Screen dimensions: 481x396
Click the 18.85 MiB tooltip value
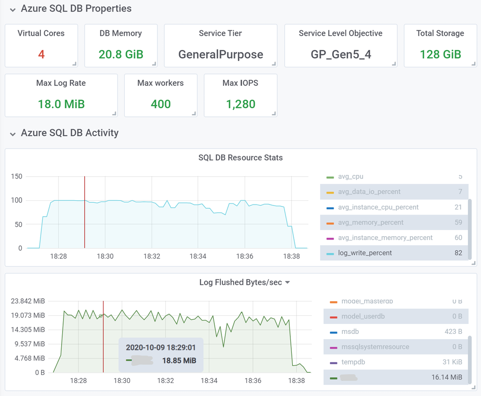pyautogui.click(x=179, y=360)
